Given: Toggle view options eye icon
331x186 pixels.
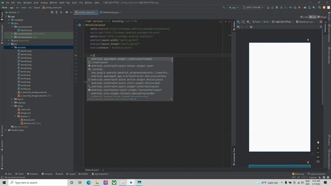Looking at the screenshot, I should pyautogui.click(x=238, y=27).
